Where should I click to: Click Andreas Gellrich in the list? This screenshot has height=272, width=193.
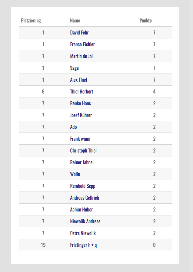(85, 198)
